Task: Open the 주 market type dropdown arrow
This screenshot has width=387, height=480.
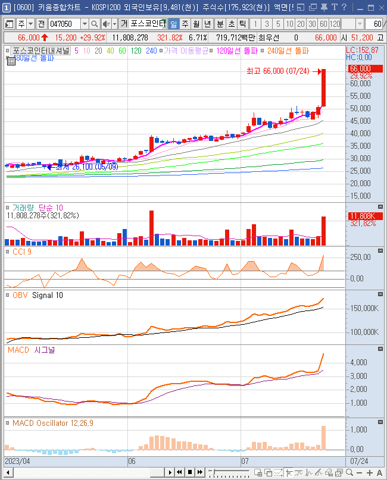Action: click(30, 24)
